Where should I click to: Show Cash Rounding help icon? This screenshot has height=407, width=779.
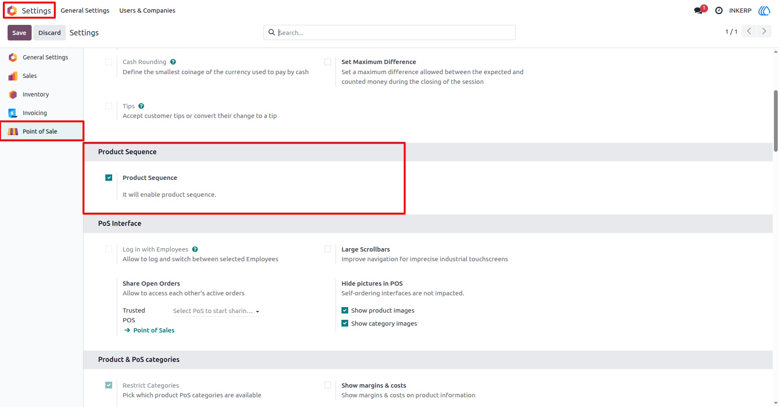[173, 62]
